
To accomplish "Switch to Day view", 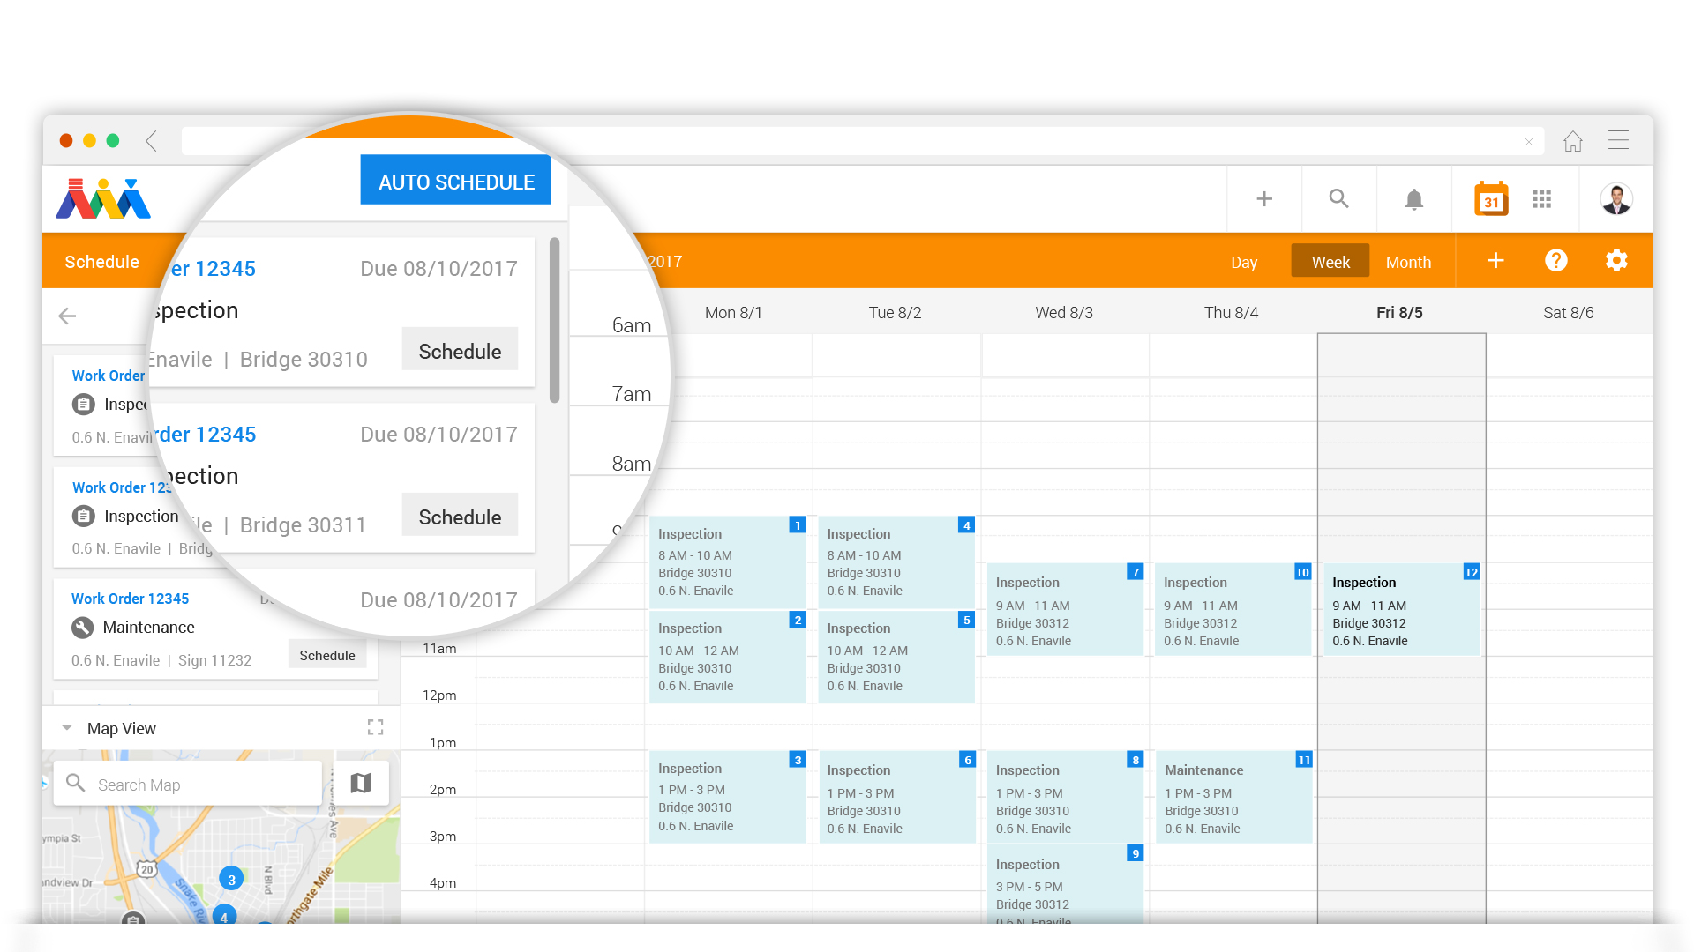I will (x=1243, y=262).
